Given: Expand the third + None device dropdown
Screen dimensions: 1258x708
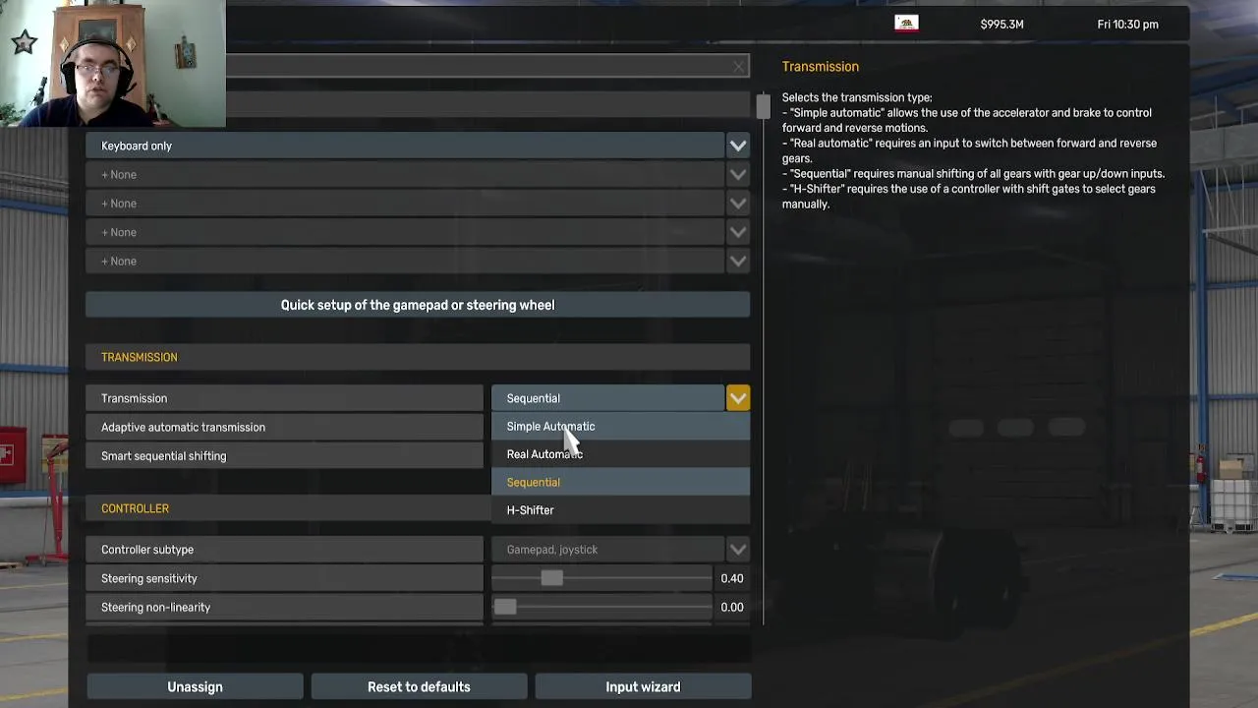Looking at the screenshot, I should click(x=738, y=232).
